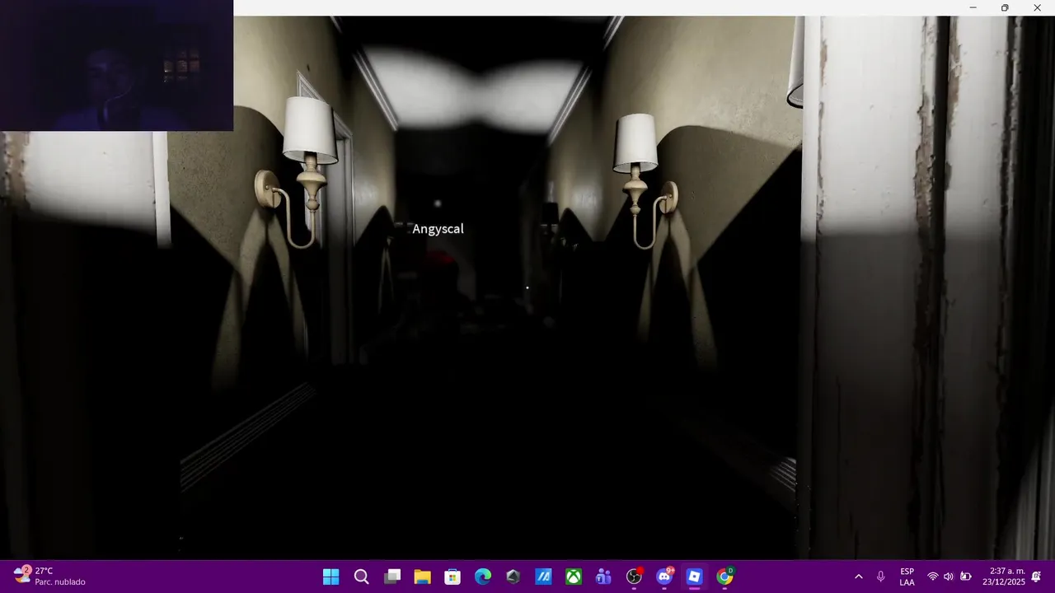The image size is (1055, 593).
Task: Open the gray hexagon app icon in taskbar
Action: 513,577
